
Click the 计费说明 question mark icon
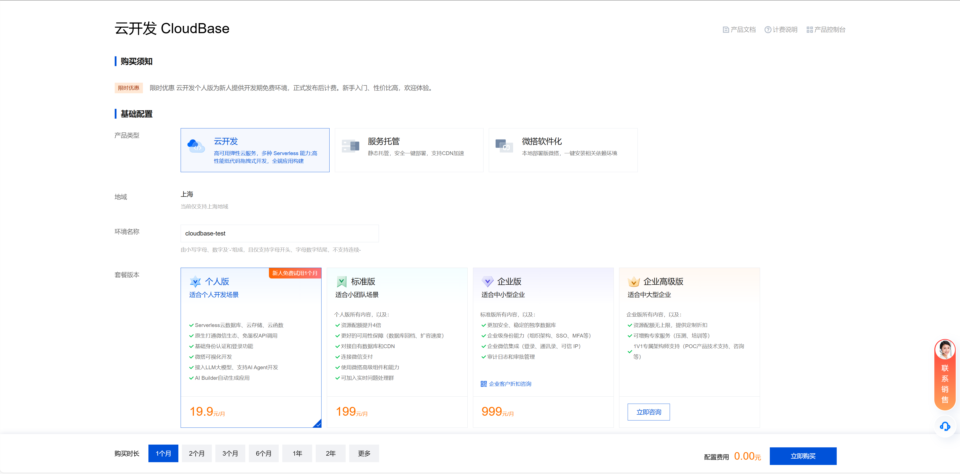768,30
